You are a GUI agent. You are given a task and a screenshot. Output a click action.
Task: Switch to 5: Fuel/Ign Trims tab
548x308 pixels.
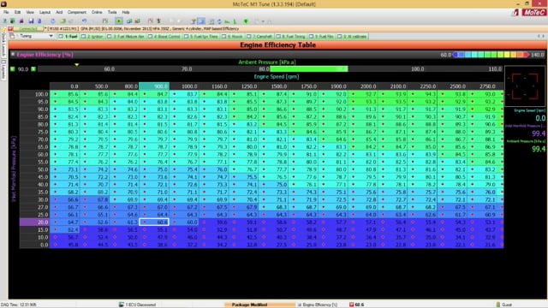coord(201,36)
